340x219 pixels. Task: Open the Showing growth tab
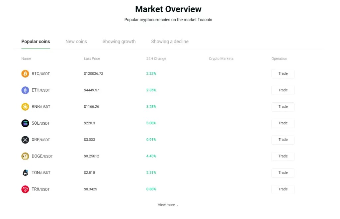click(x=119, y=42)
